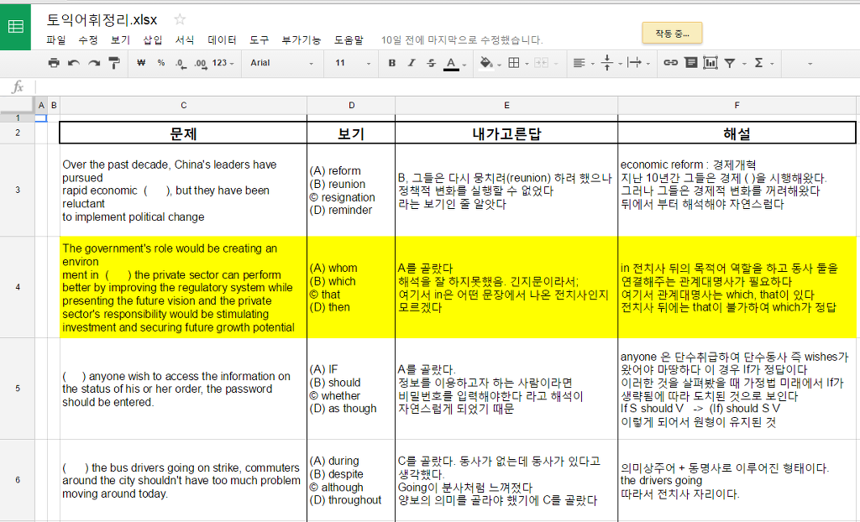The height and width of the screenshot is (522, 860).
Task: Insert a link with the link icon
Action: point(670,63)
